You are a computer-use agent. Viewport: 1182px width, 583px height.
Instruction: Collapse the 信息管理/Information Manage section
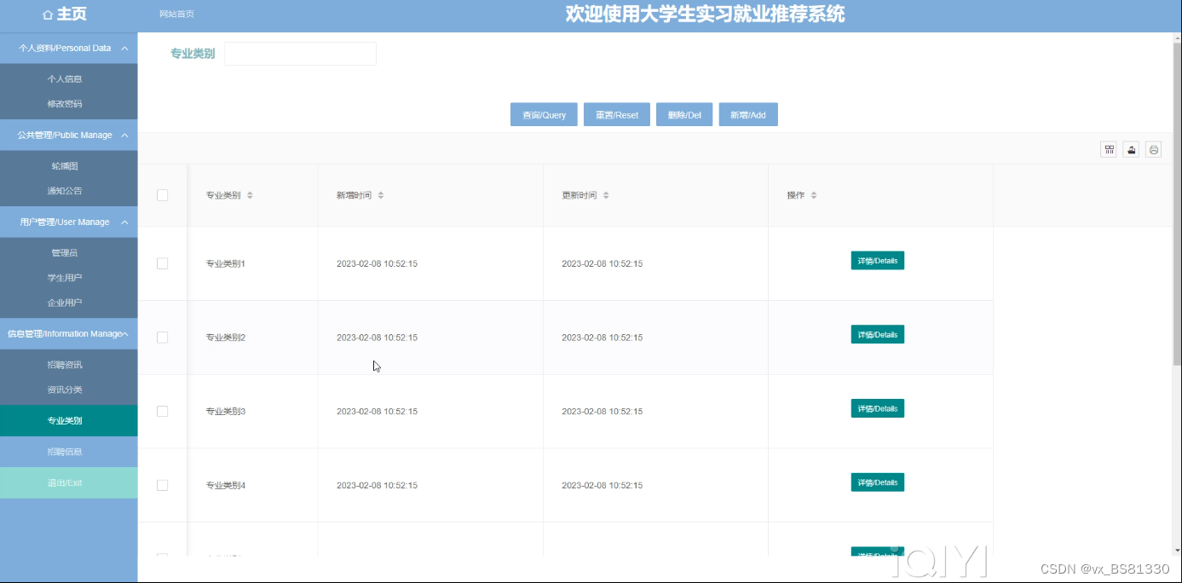(x=68, y=333)
